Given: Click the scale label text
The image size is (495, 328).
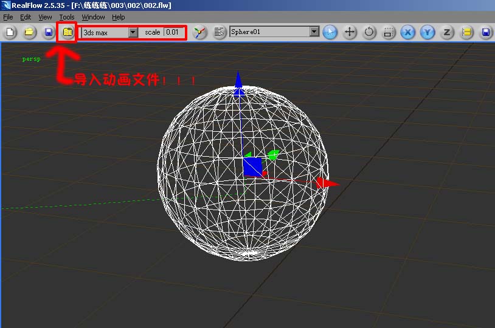Looking at the screenshot, I should (x=153, y=32).
